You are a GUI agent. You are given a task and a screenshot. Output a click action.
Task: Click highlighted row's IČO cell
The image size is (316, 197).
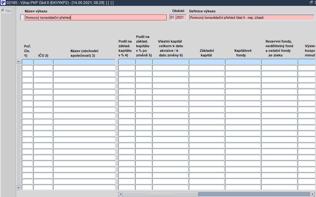(x=43, y=62)
